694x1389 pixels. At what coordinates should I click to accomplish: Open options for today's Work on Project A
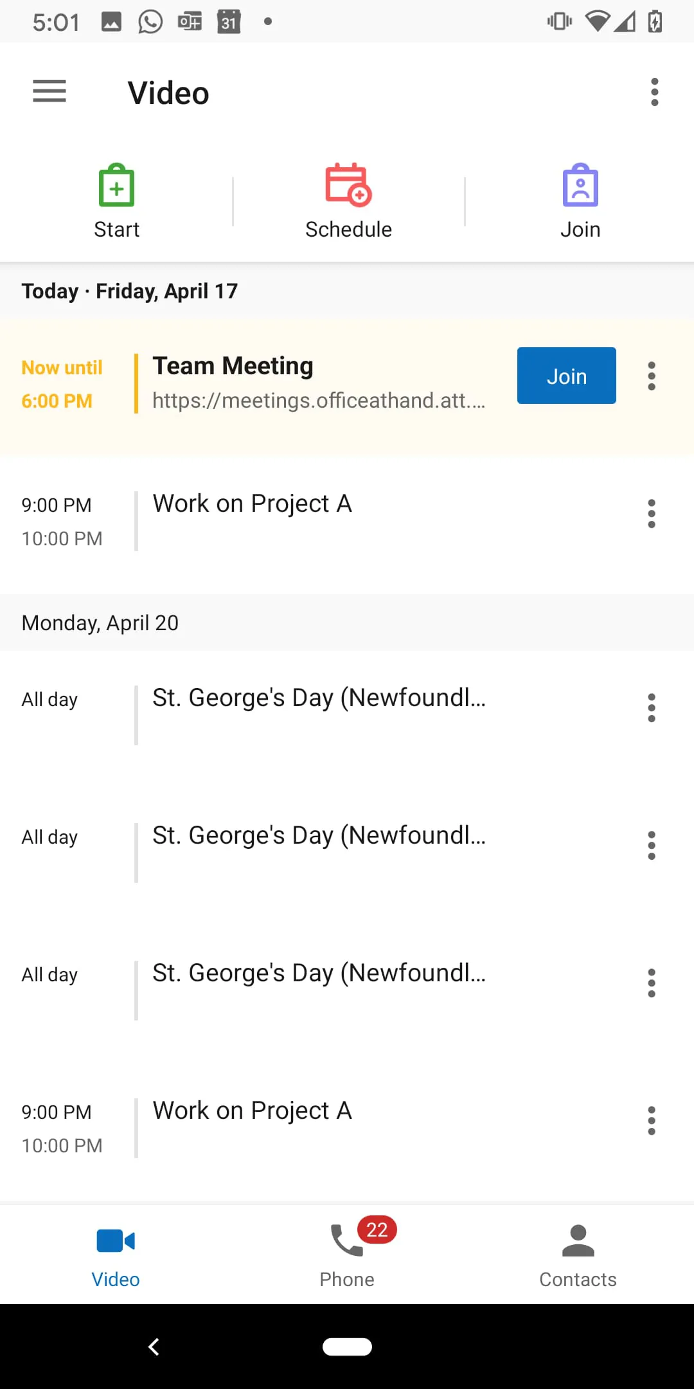click(652, 514)
